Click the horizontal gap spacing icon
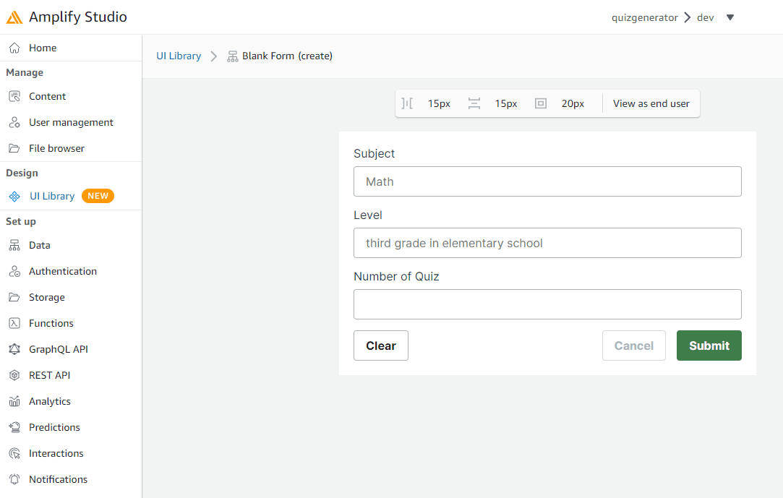The image size is (783, 498). [407, 103]
